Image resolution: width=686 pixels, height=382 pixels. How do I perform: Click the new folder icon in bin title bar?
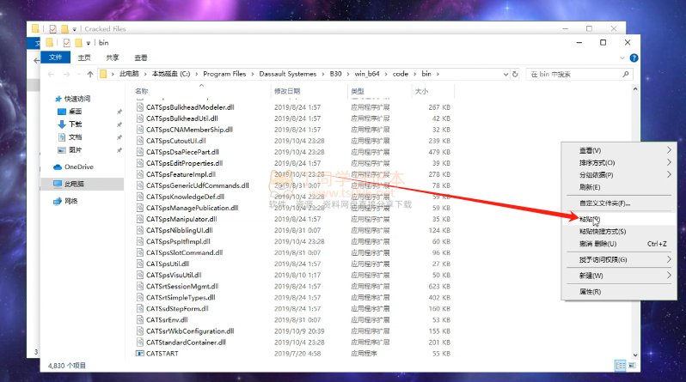(x=78, y=43)
